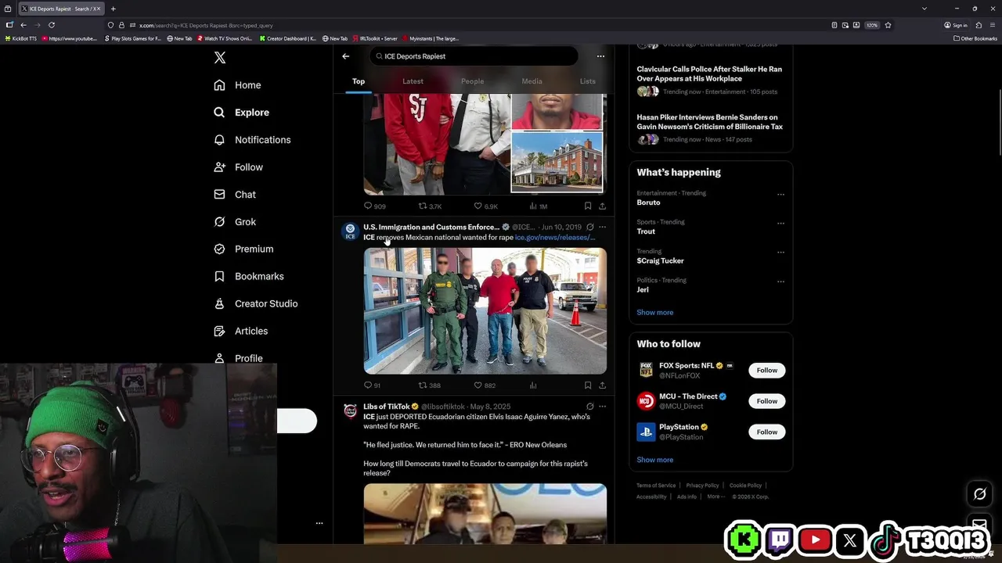Image resolution: width=1002 pixels, height=563 pixels.
Task: Open more options for the Trout trend
Action: click(x=780, y=223)
